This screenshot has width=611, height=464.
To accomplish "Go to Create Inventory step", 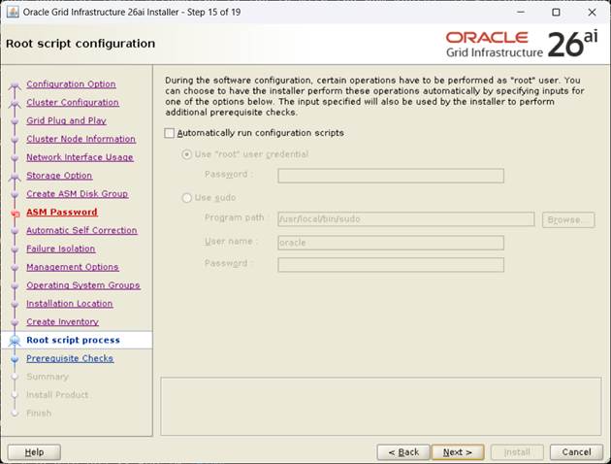I will pos(62,322).
